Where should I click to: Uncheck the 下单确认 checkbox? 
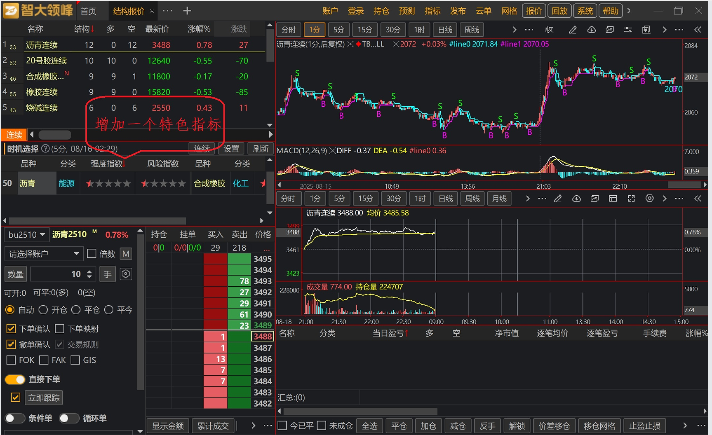pos(11,329)
